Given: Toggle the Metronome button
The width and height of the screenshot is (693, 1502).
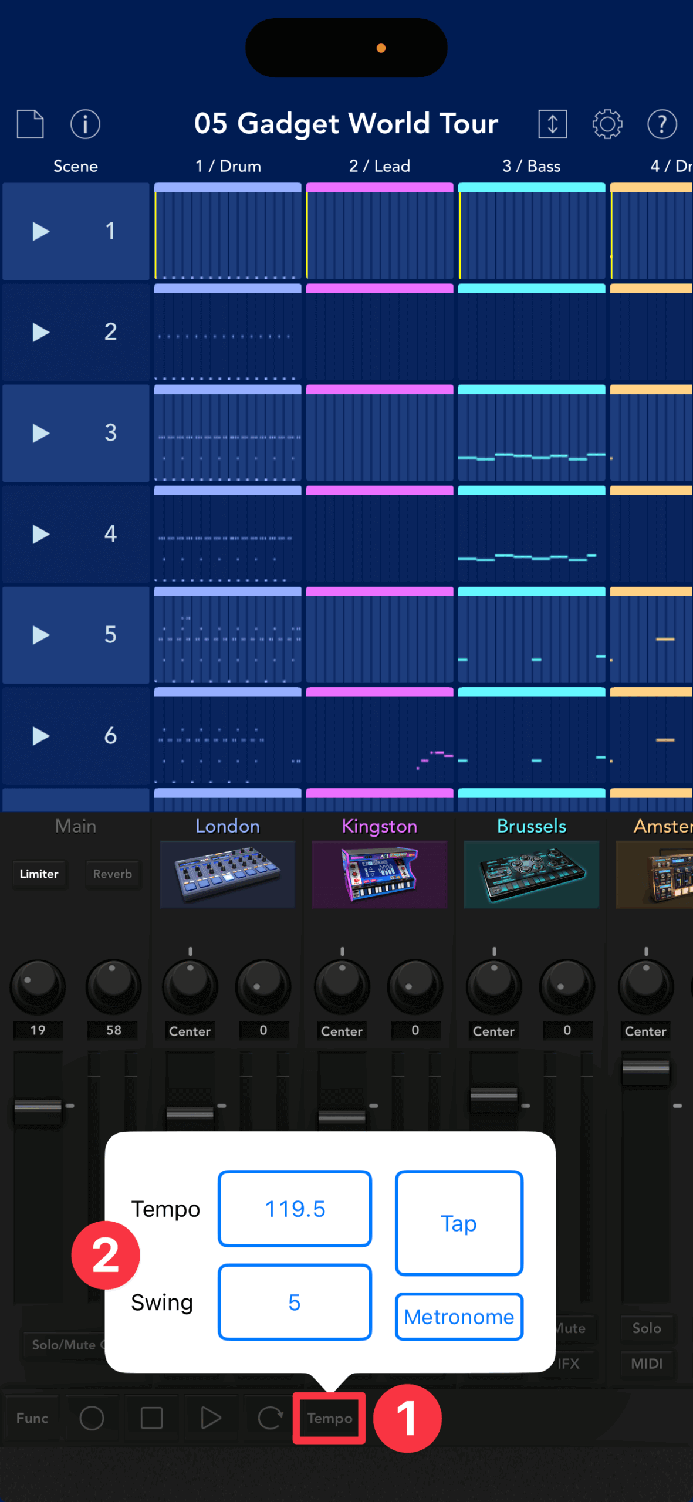Looking at the screenshot, I should 459,1317.
